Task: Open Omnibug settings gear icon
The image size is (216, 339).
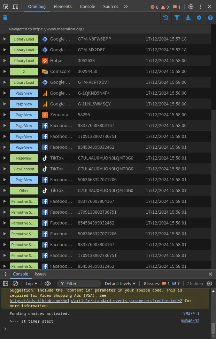Action: (199, 18)
